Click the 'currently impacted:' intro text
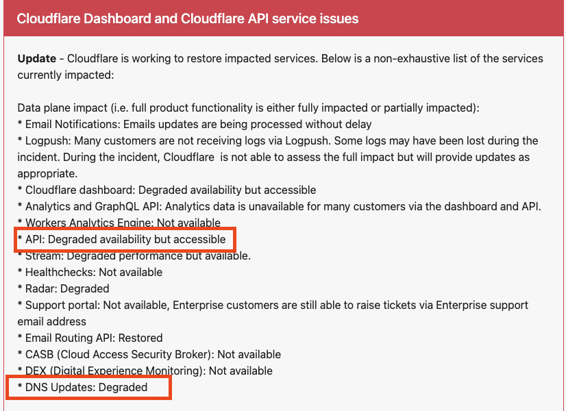This screenshot has height=411, width=566. click(x=66, y=75)
